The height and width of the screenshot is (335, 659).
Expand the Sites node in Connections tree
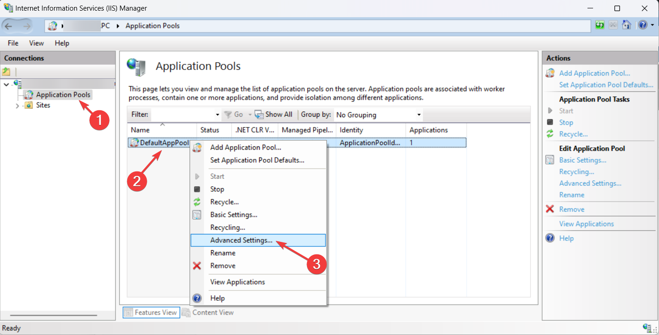coord(18,106)
